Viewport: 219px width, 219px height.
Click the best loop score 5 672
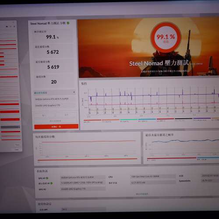point(53,52)
